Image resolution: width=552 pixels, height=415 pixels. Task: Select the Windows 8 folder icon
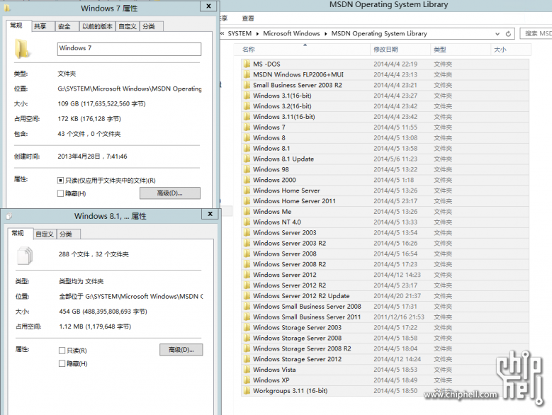click(247, 138)
